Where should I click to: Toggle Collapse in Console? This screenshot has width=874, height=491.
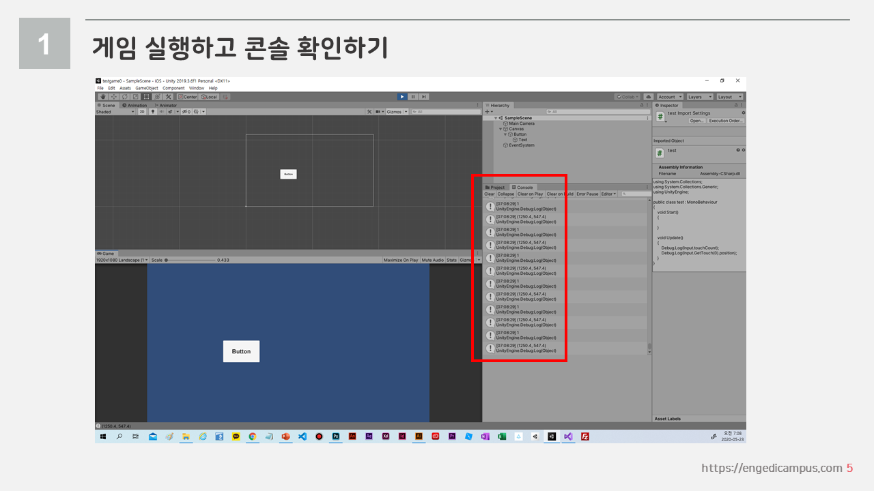tap(506, 194)
